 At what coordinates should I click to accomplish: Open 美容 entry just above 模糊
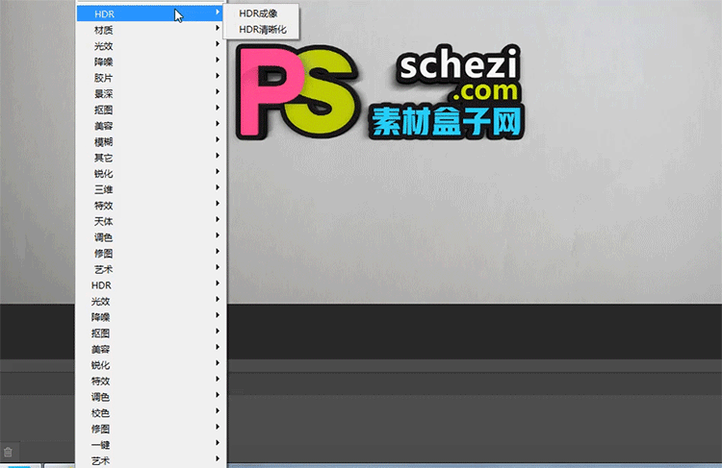point(150,126)
